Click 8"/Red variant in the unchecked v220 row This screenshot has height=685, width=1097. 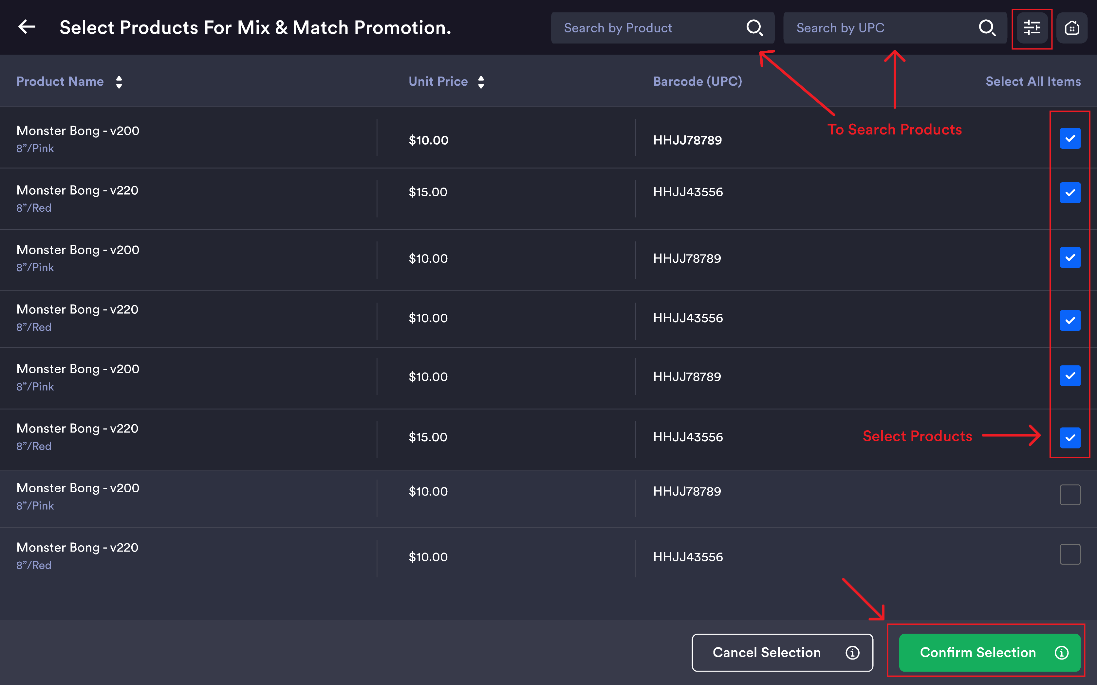(34, 565)
